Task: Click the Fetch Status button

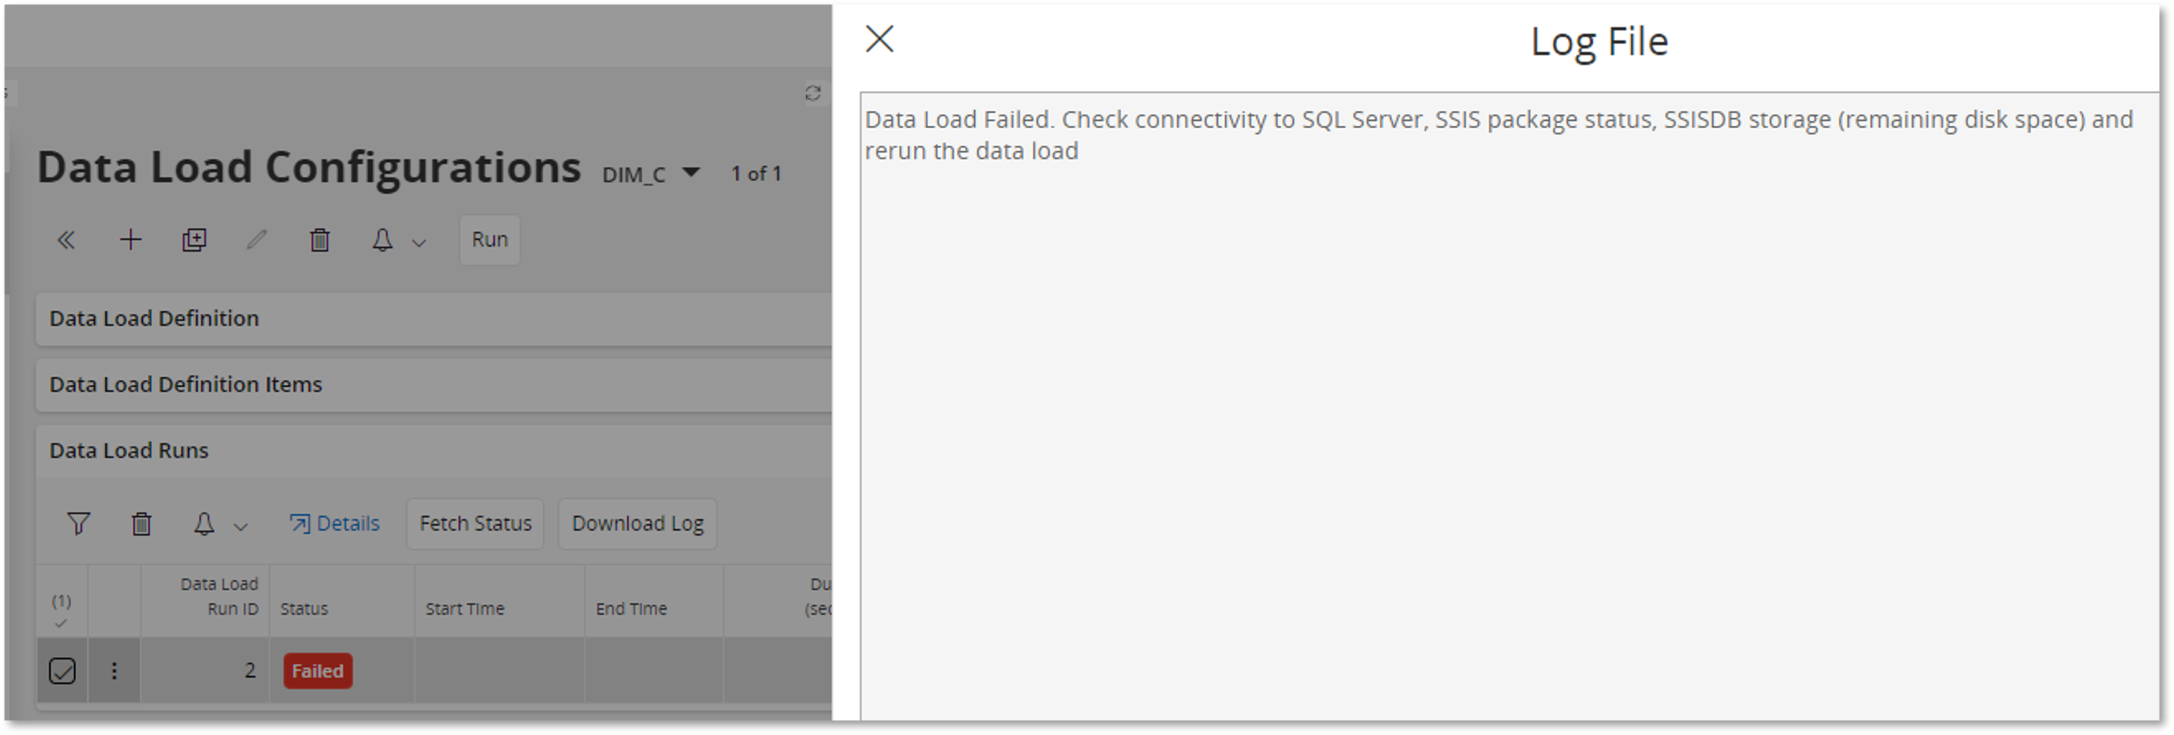Action: [475, 524]
